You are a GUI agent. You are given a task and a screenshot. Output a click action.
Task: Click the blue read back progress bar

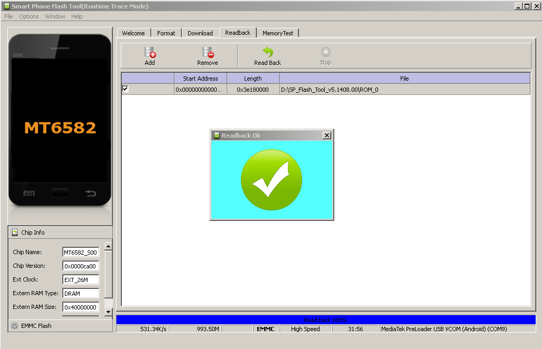tap(326, 320)
